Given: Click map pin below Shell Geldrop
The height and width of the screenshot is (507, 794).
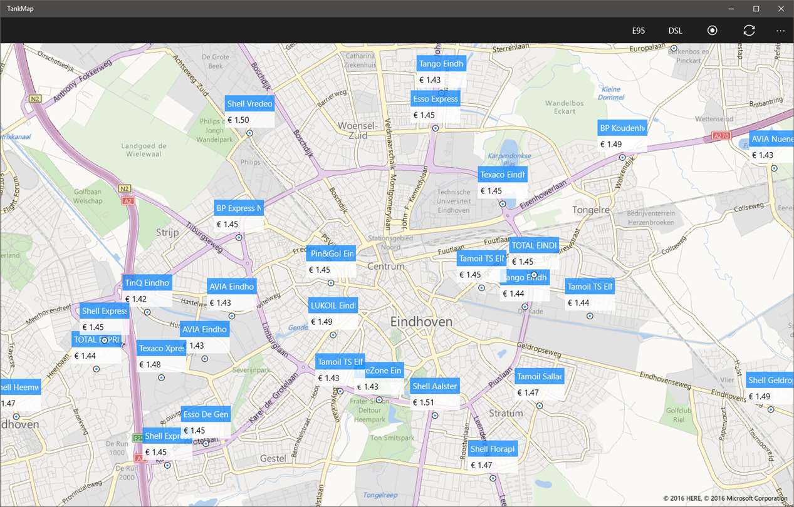Looking at the screenshot, I should pyautogui.click(x=771, y=409).
